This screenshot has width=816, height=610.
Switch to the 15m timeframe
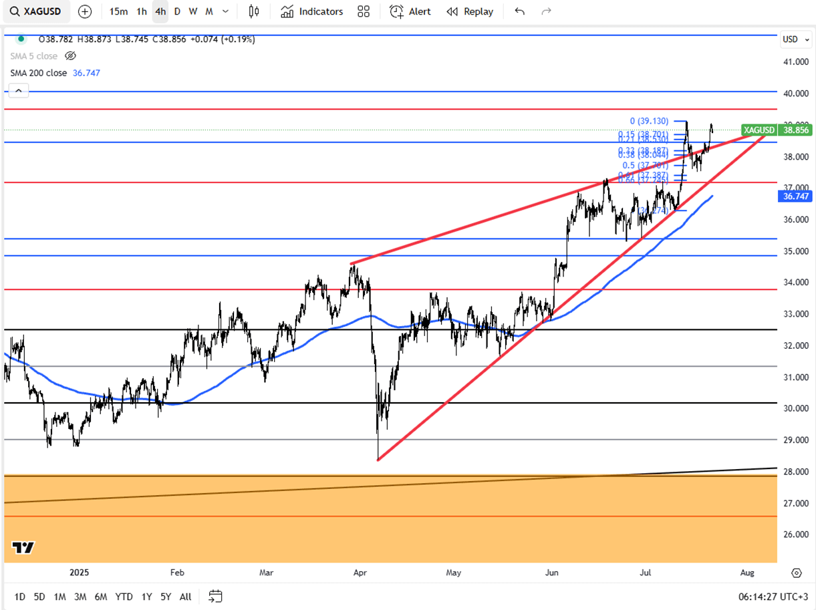pos(118,11)
